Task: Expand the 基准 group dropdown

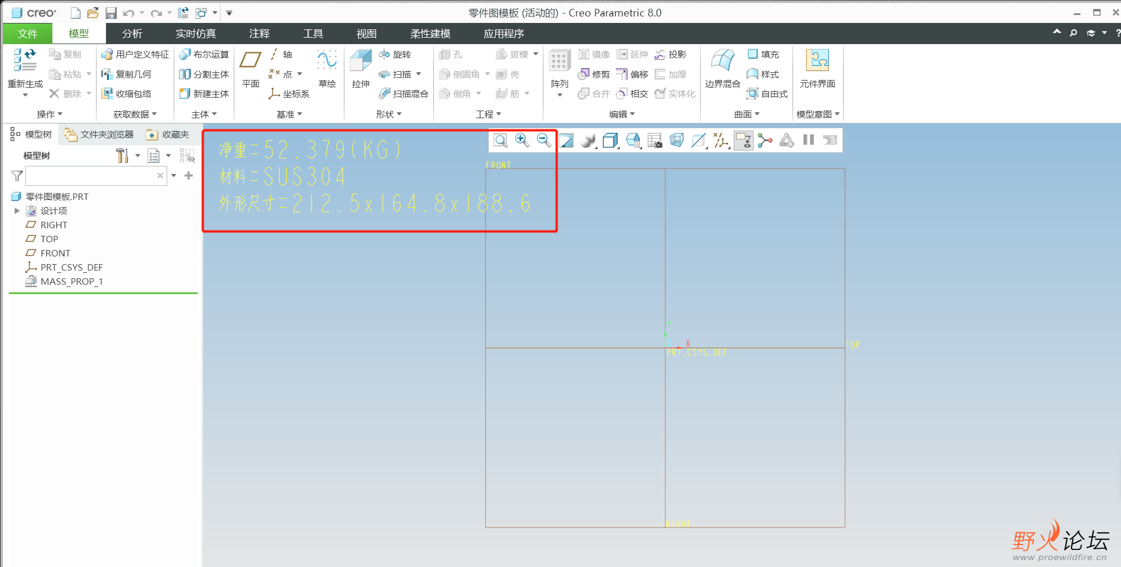Action: pos(289,114)
